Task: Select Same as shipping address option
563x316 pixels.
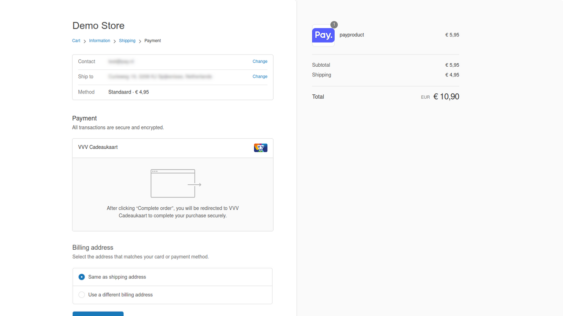Action: coord(172,277)
